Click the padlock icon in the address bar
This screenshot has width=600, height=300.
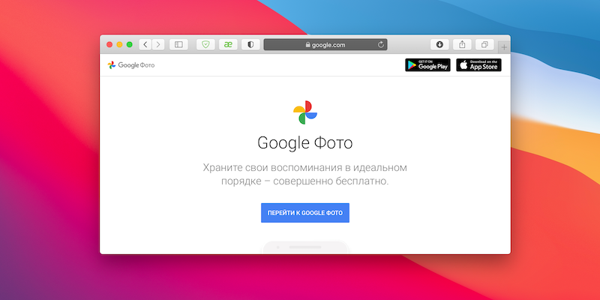[x=307, y=45]
